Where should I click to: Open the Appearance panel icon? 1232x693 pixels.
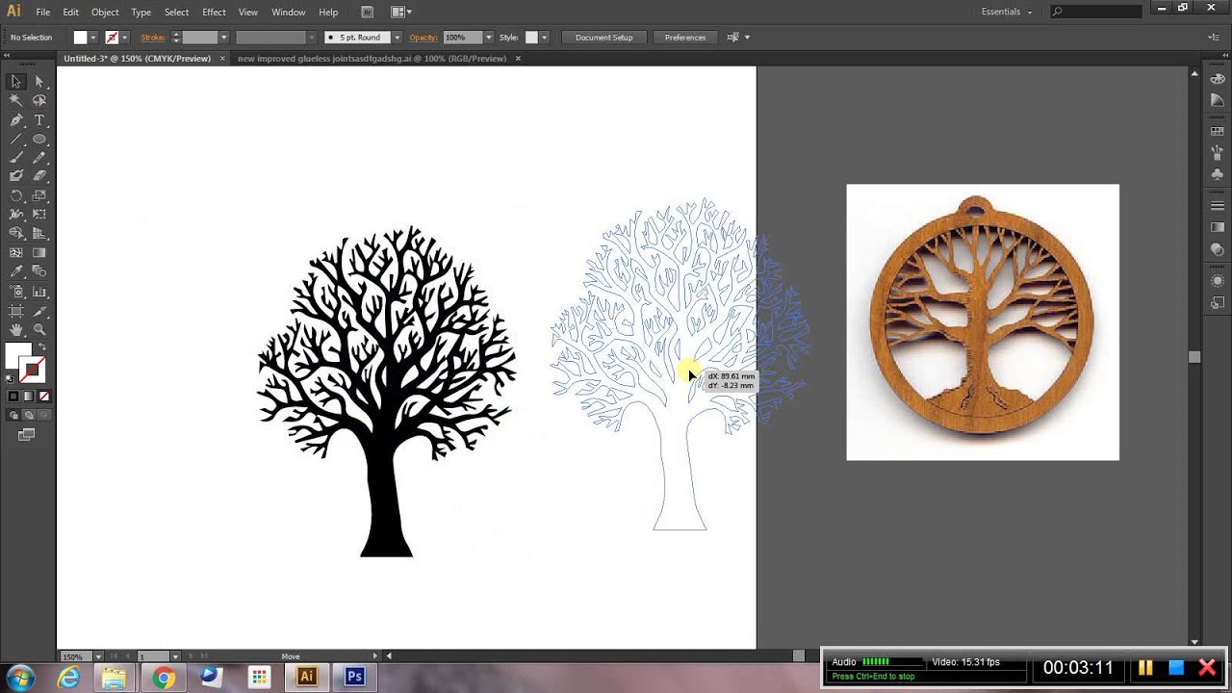coord(1218,281)
